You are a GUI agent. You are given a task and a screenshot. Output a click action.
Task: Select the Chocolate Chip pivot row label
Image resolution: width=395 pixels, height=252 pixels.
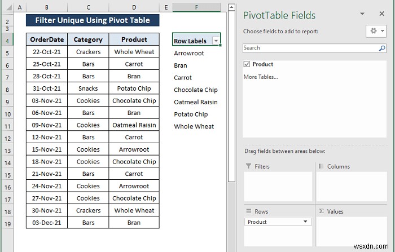[195, 90]
